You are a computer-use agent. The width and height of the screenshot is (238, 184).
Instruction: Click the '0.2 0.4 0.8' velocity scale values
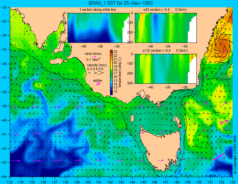tap(95, 69)
